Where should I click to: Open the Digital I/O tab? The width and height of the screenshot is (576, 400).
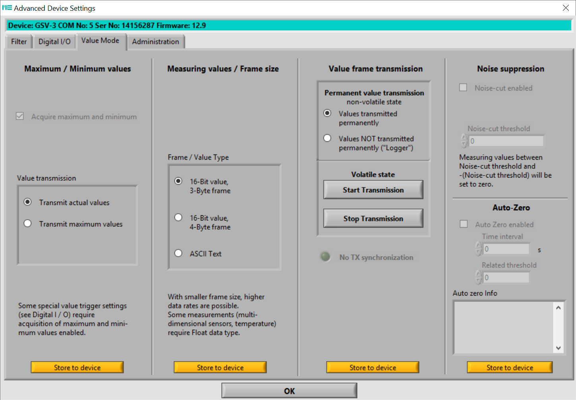54,42
